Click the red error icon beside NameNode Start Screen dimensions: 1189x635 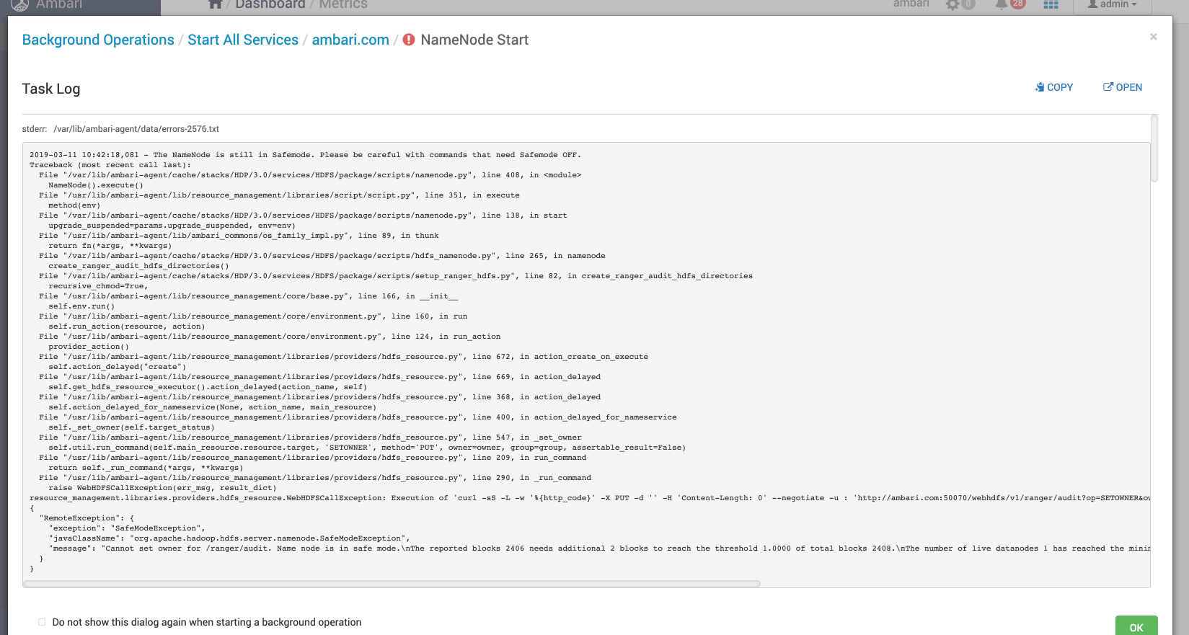[409, 40]
